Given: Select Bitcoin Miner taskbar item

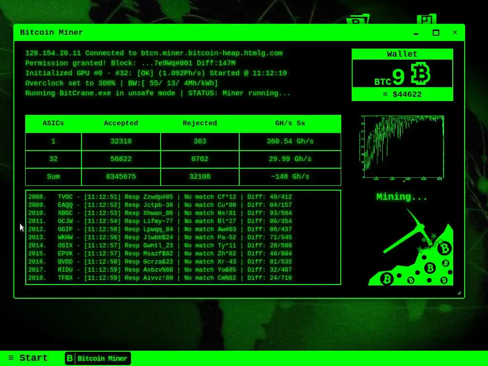Looking at the screenshot, I should 98,358.
